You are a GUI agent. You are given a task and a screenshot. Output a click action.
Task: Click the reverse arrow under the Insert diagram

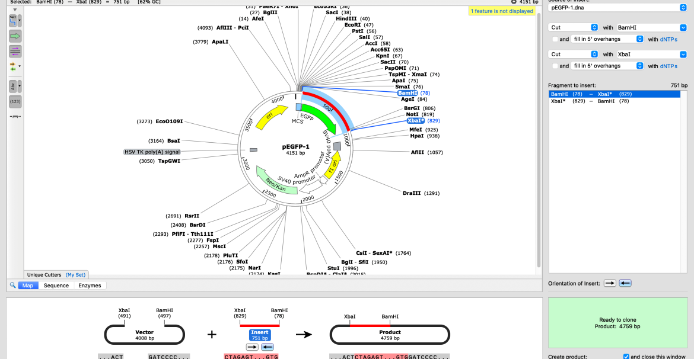pyautogui.click(x=268, y=347)
